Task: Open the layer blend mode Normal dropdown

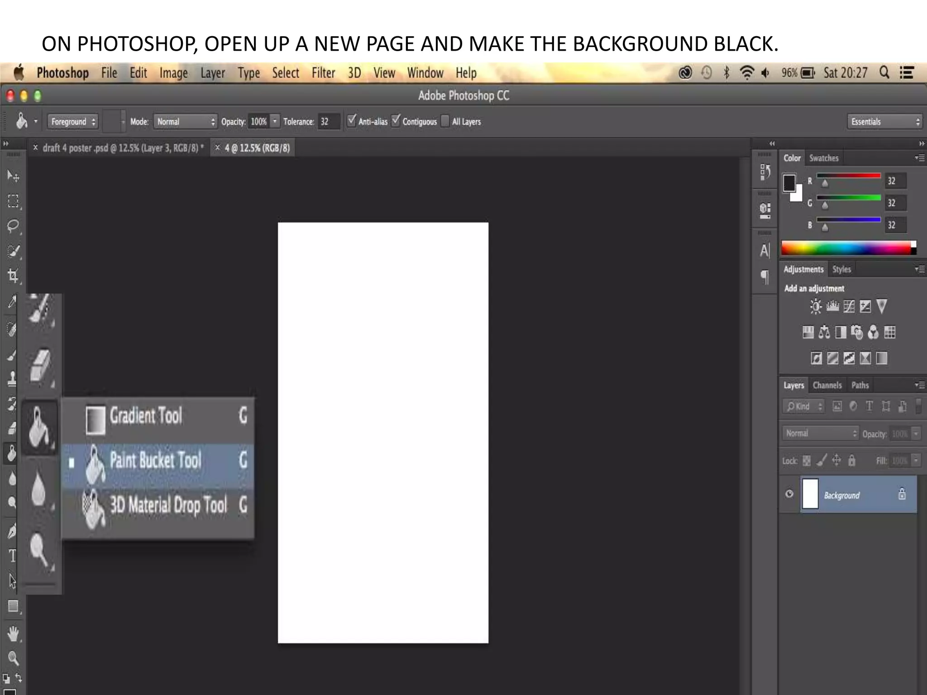Action: (x=820, y=433)
